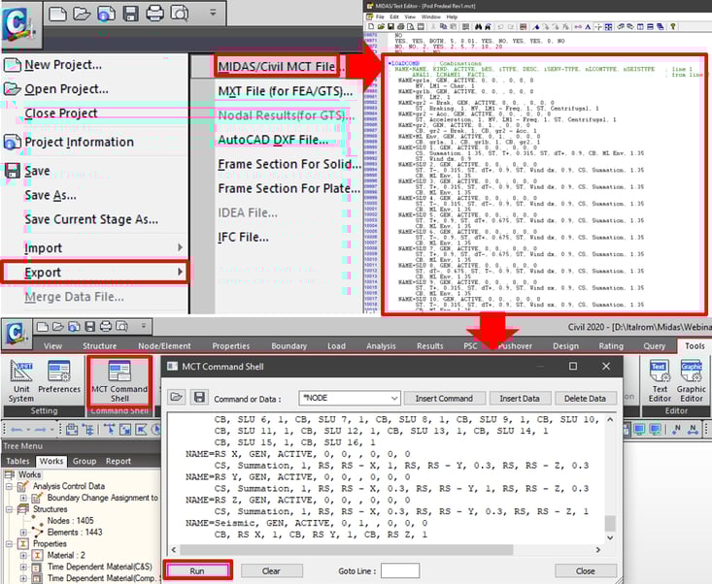Click the Save icon in Text Editor toolbar
The image size is (712, 584).
(390, 27)
